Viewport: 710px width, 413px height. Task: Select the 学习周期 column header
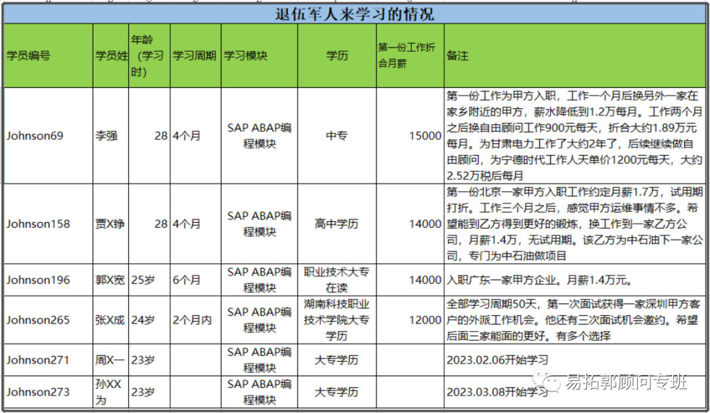195,56
